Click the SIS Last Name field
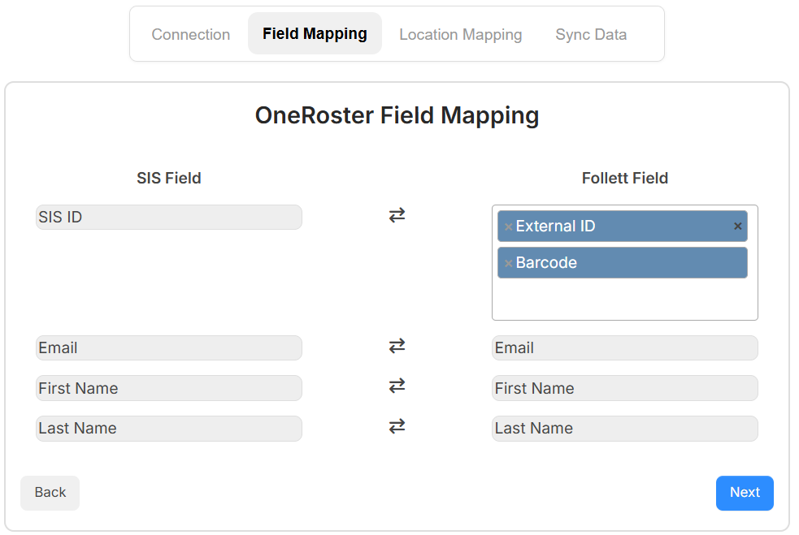This screenshot has height=535, width=799. tap(169, 429)
